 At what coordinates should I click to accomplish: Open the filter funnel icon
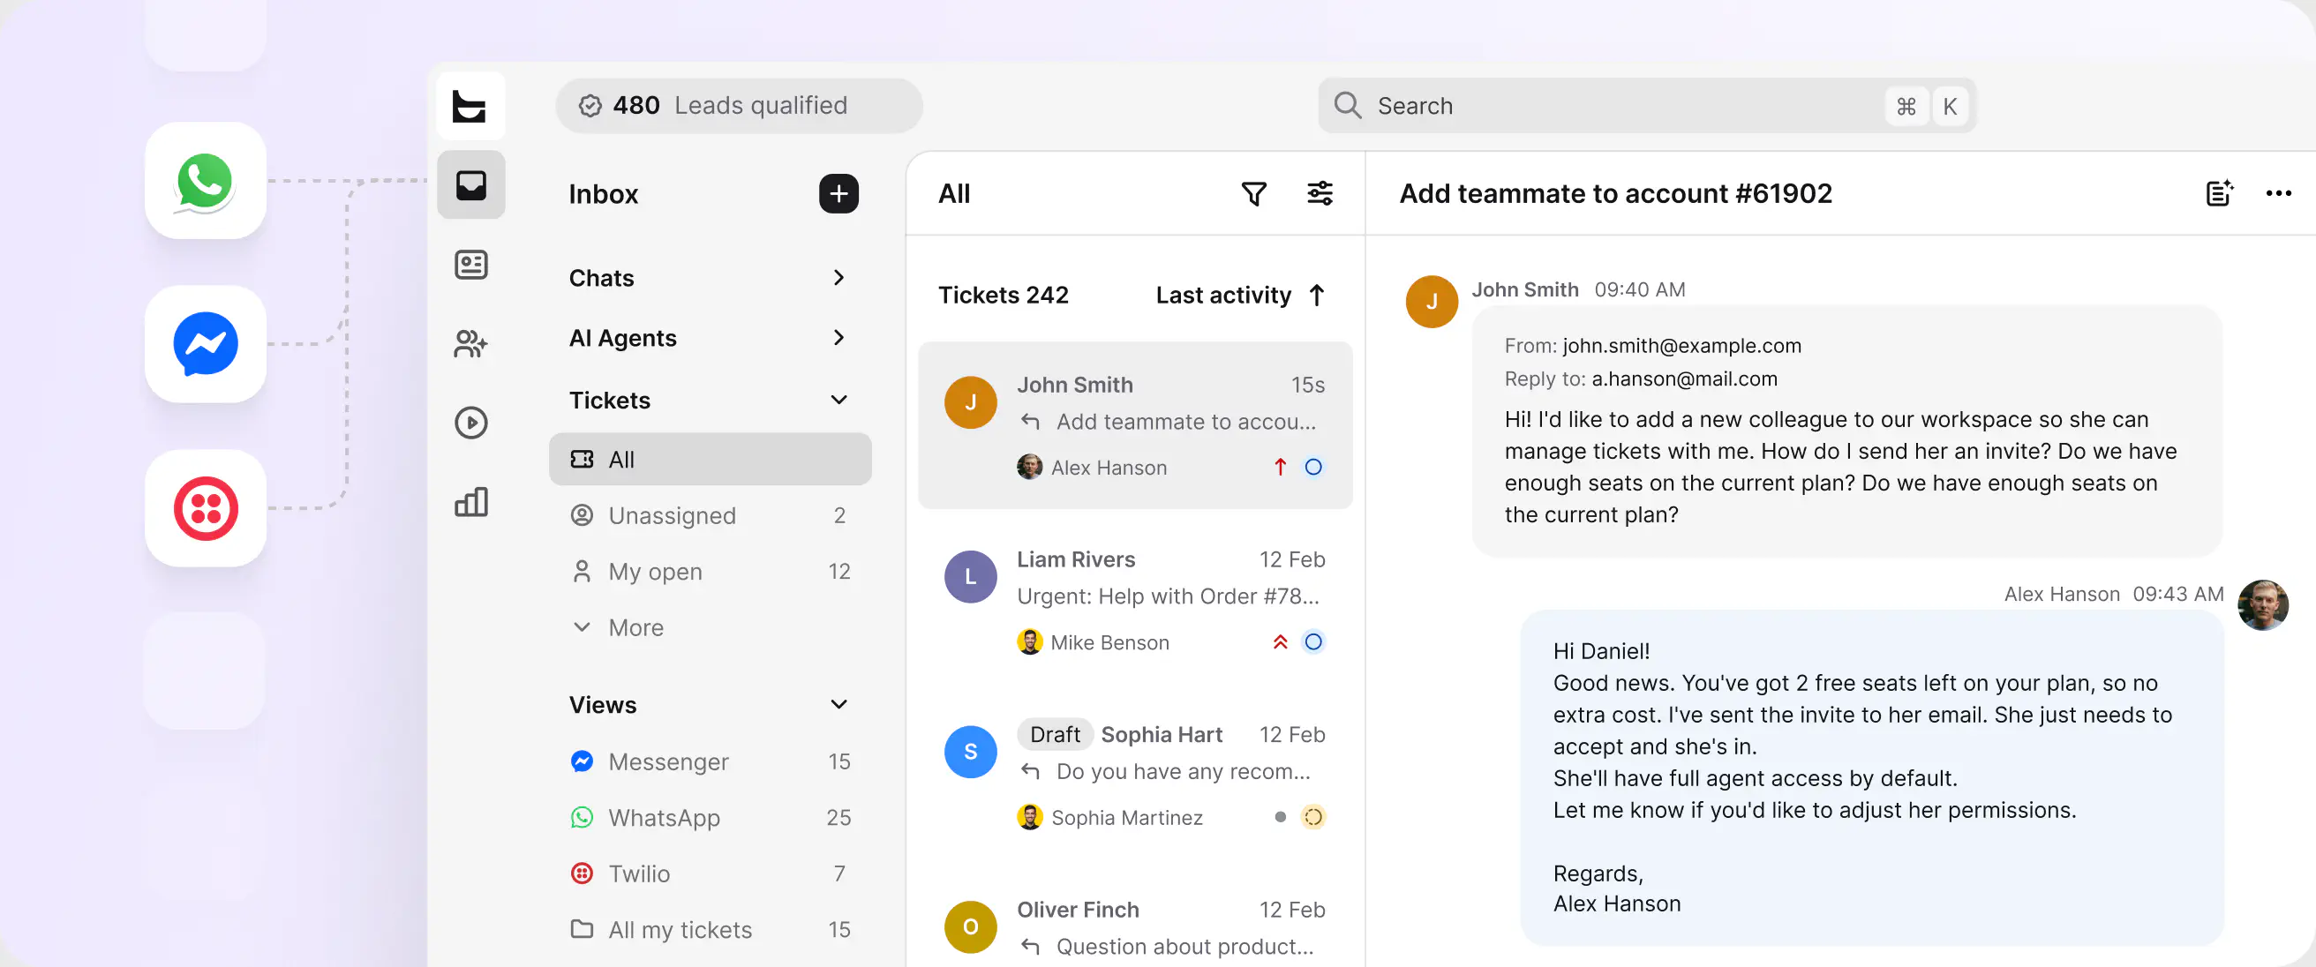(x=1253, y=193)
